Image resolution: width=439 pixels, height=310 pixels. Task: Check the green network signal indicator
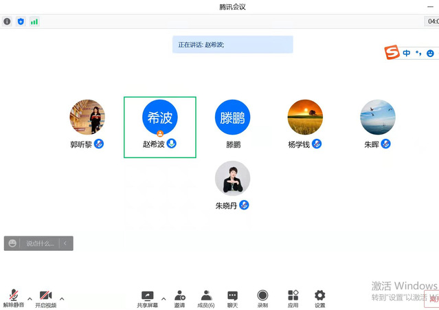point(34,21)
